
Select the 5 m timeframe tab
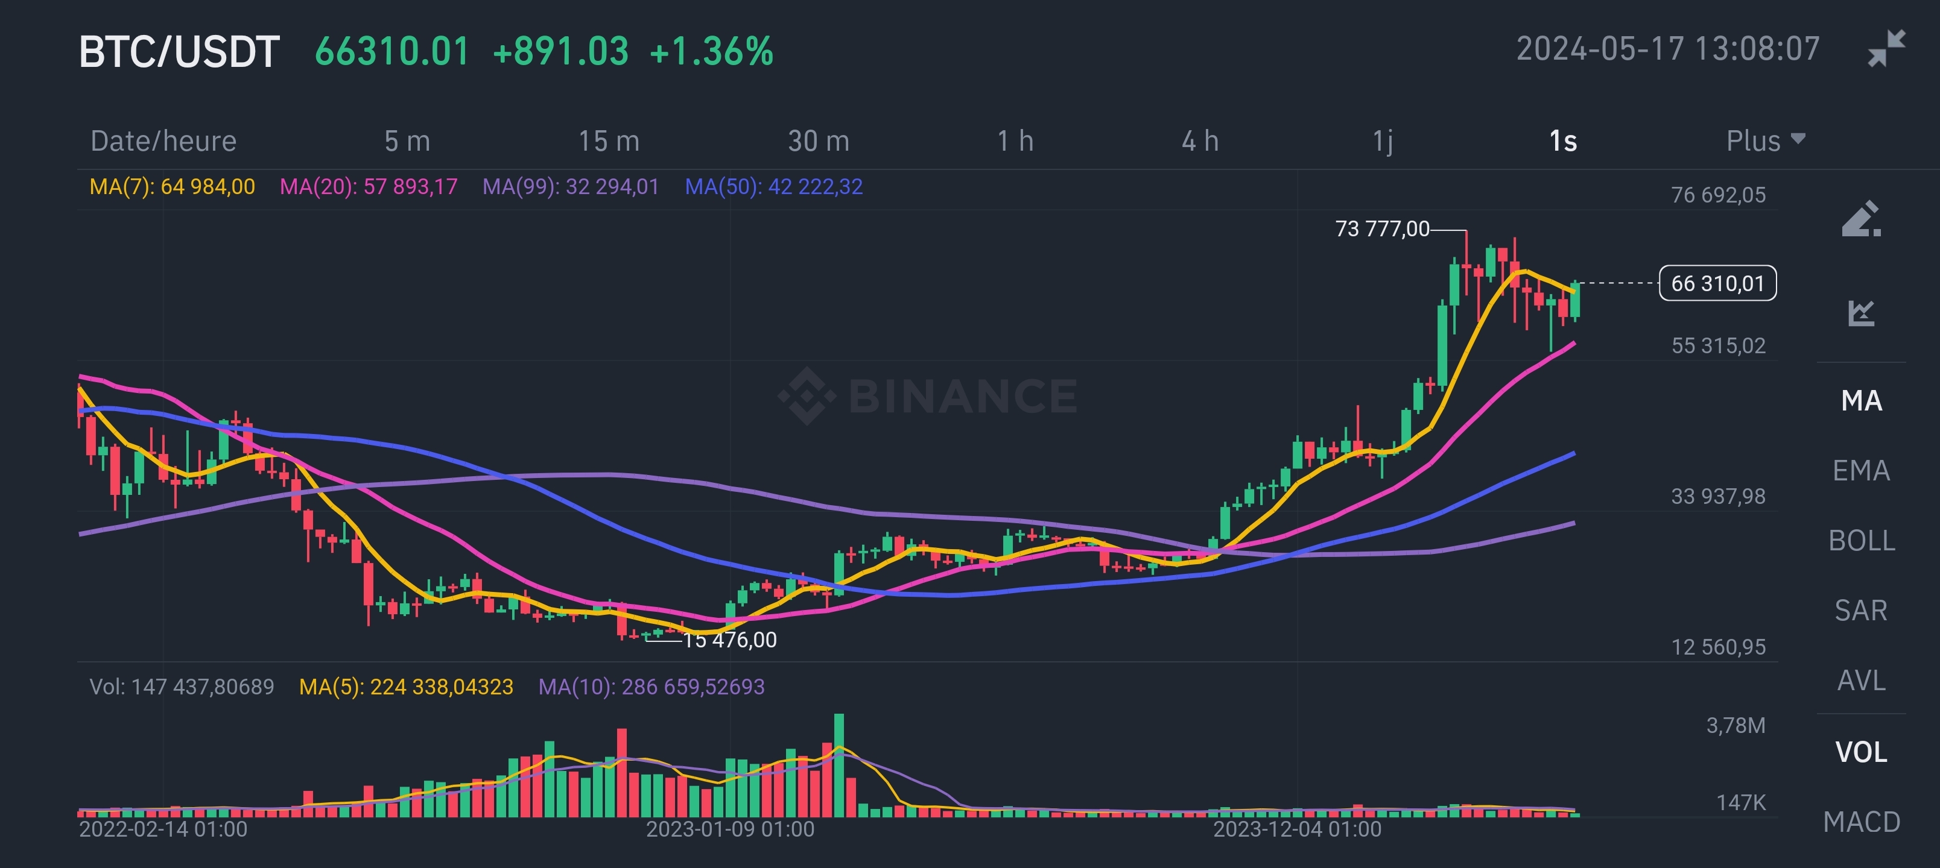click(407, 141)
